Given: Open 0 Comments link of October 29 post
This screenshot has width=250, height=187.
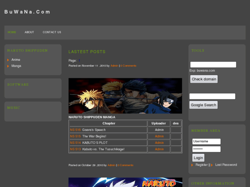Looking at the screenshot, I should point(126,165).
